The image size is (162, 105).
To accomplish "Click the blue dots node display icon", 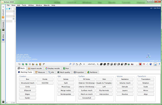I will (147, 64).
